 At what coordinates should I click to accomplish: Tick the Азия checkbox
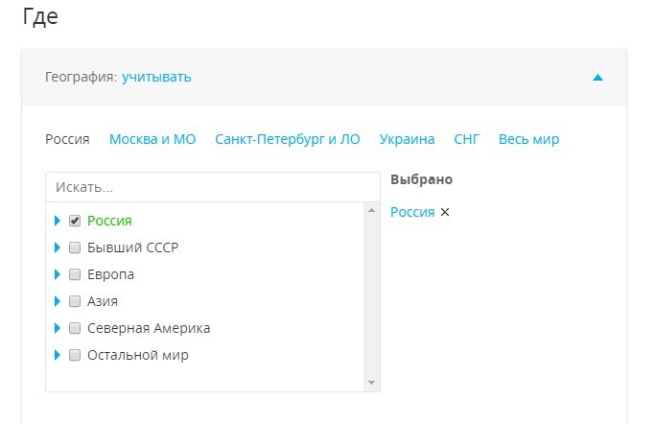(75, 301)
